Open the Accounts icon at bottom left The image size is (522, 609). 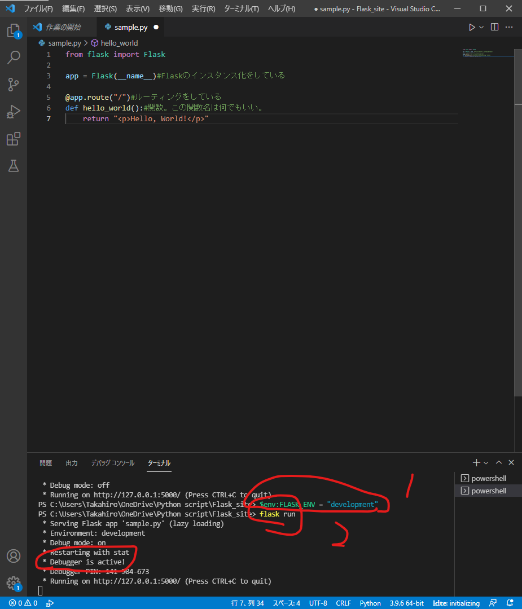pos(14,556)
